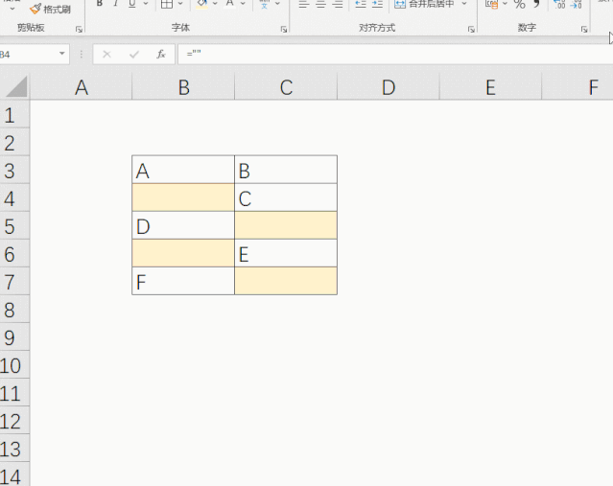Viewport: 613px width, 486px height.
Task: Toggle underline formatting
Action: (132, 4)
